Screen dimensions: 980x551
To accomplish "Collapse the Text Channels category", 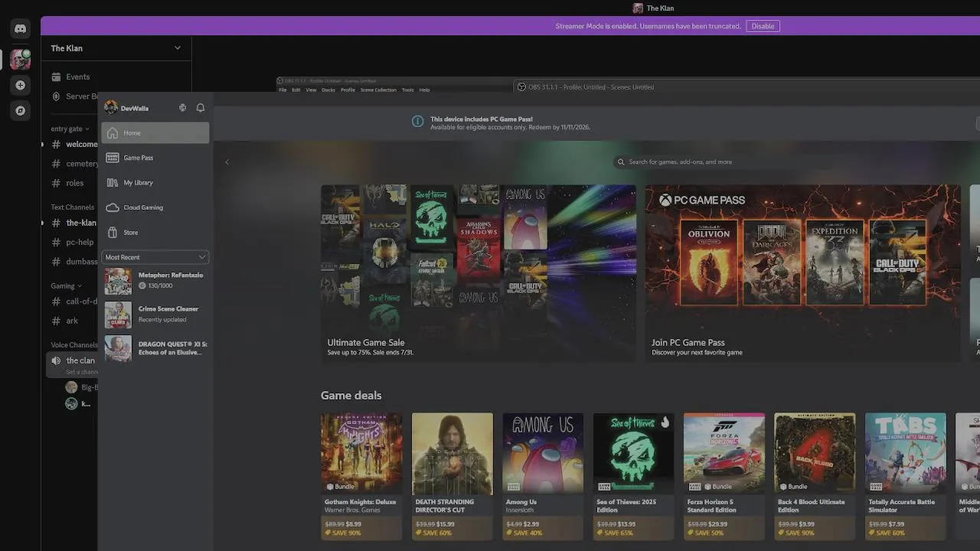I will 72,207.
